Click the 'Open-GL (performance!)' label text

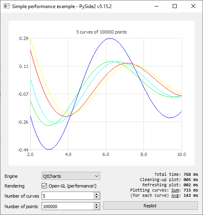(x=72, y=186)
